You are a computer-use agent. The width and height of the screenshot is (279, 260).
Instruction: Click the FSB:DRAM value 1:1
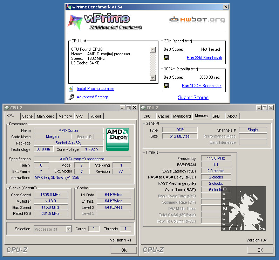216,164
